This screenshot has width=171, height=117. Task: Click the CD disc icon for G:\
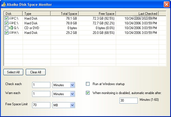11,28
